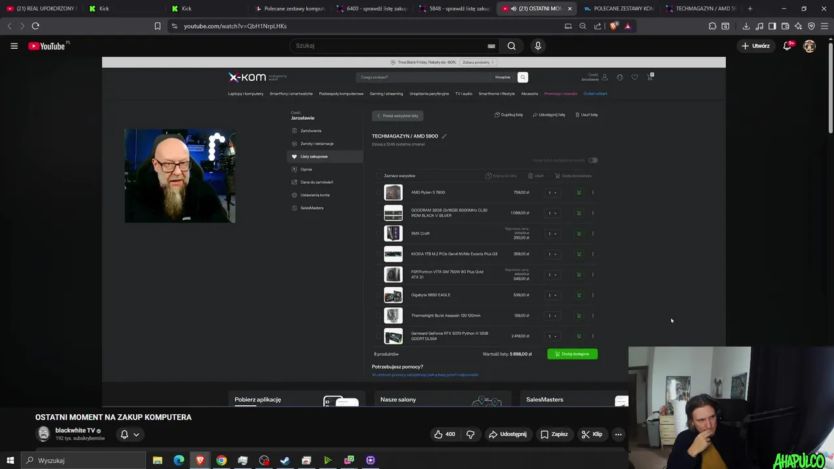
Task: Click x-kom Czego szukasz search field
Action: (x=424, y=77)
